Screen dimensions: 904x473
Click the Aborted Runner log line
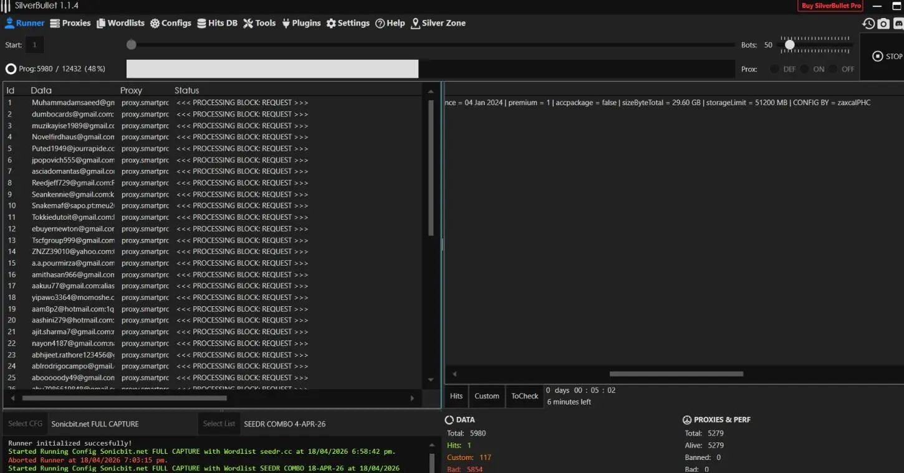[x=88, y=460]
